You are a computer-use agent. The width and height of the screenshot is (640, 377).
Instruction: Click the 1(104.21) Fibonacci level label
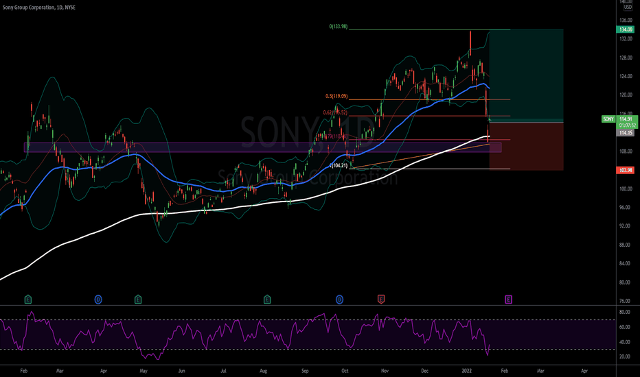pos(339,165)
